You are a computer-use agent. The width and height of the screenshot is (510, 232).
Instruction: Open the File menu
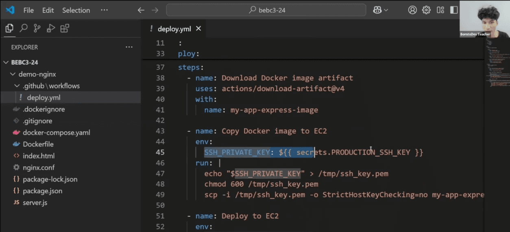click(x=28, y=10)
